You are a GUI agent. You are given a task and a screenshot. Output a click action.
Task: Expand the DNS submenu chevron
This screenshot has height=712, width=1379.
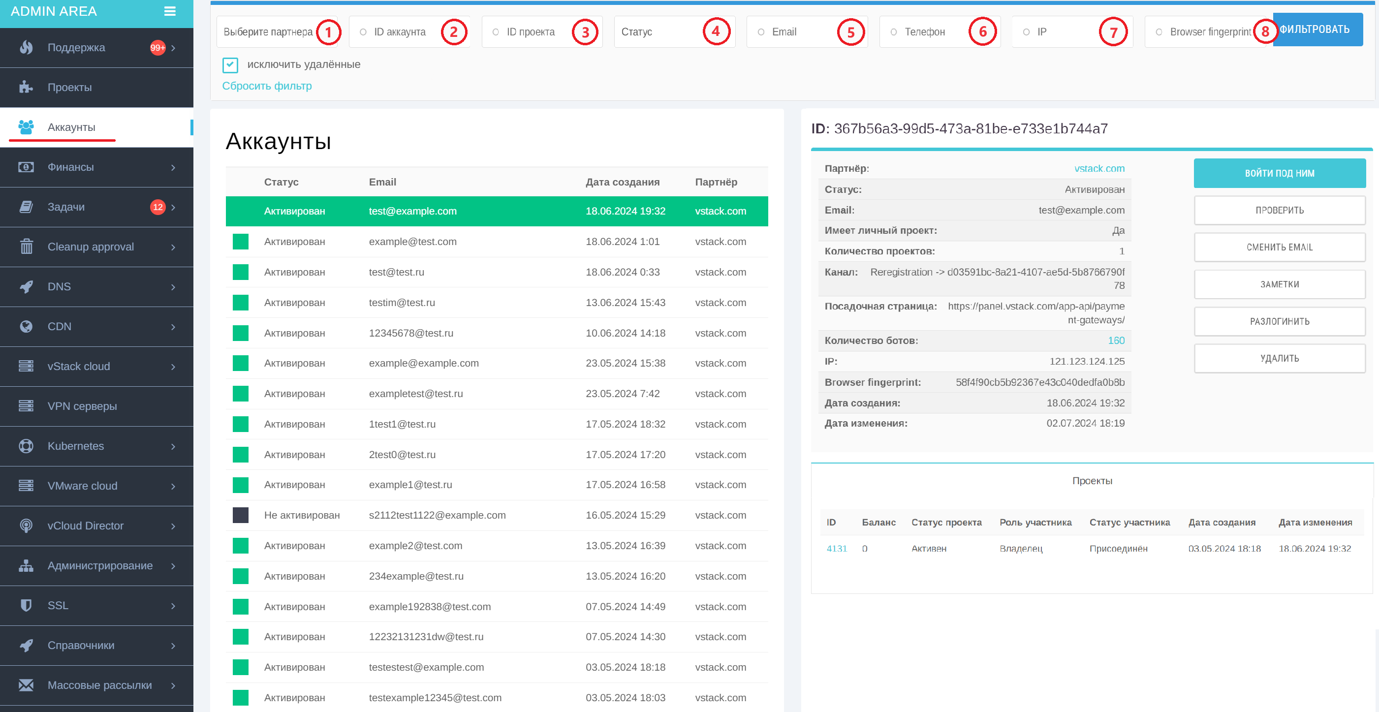point(173,287)
